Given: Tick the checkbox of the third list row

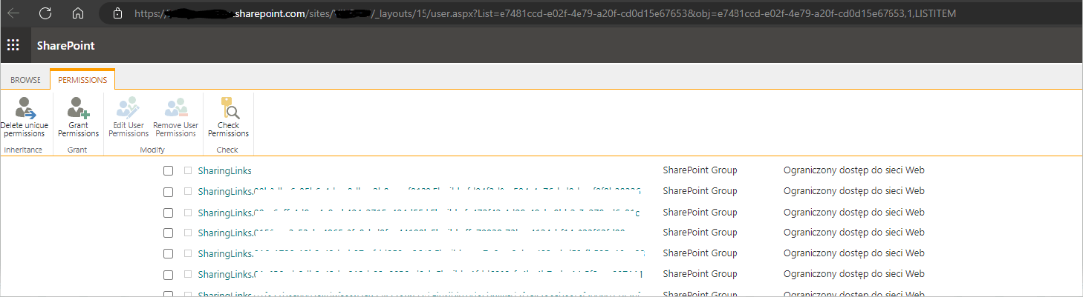Looking at the screenshot, I should point(169,213).
